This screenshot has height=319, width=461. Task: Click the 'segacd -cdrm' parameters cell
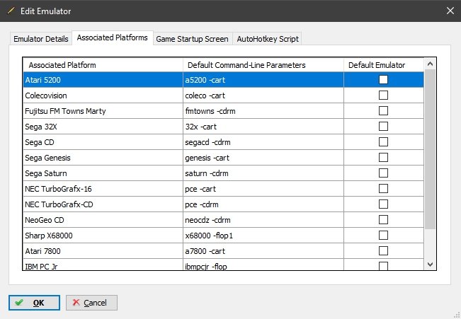pyautogui.click(x=263, y=142)
